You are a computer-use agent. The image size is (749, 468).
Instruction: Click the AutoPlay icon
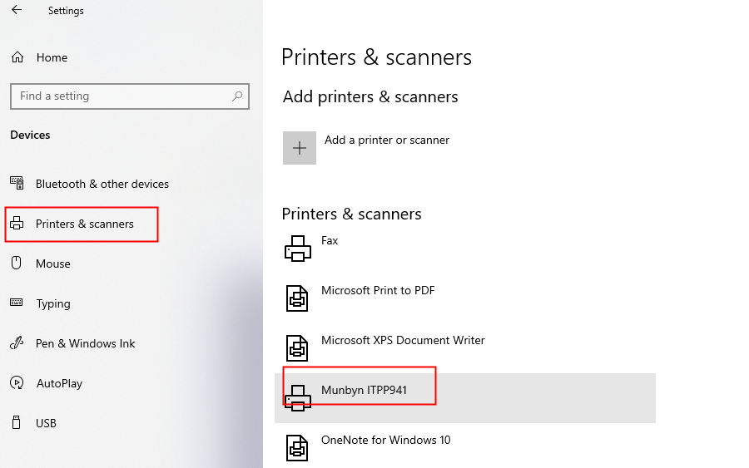[17, 382]
